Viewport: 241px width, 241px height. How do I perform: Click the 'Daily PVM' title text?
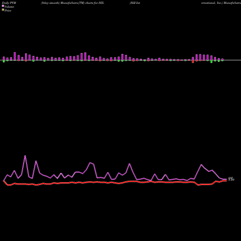(9, 3)
